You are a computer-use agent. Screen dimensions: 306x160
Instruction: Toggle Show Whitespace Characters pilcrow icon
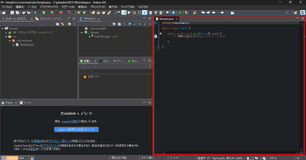144,13
